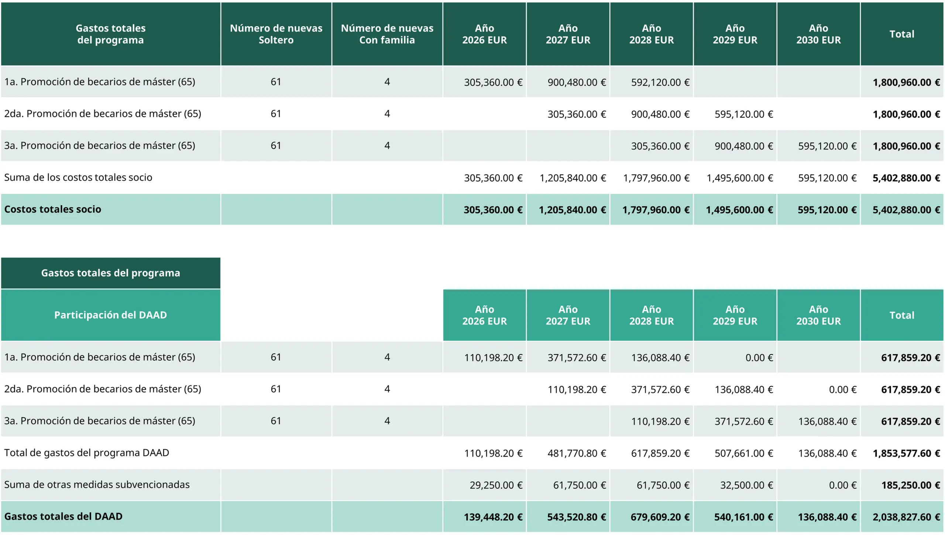Select the 'Año 2026 EUR' header in top table

click(x=484, y=34)
